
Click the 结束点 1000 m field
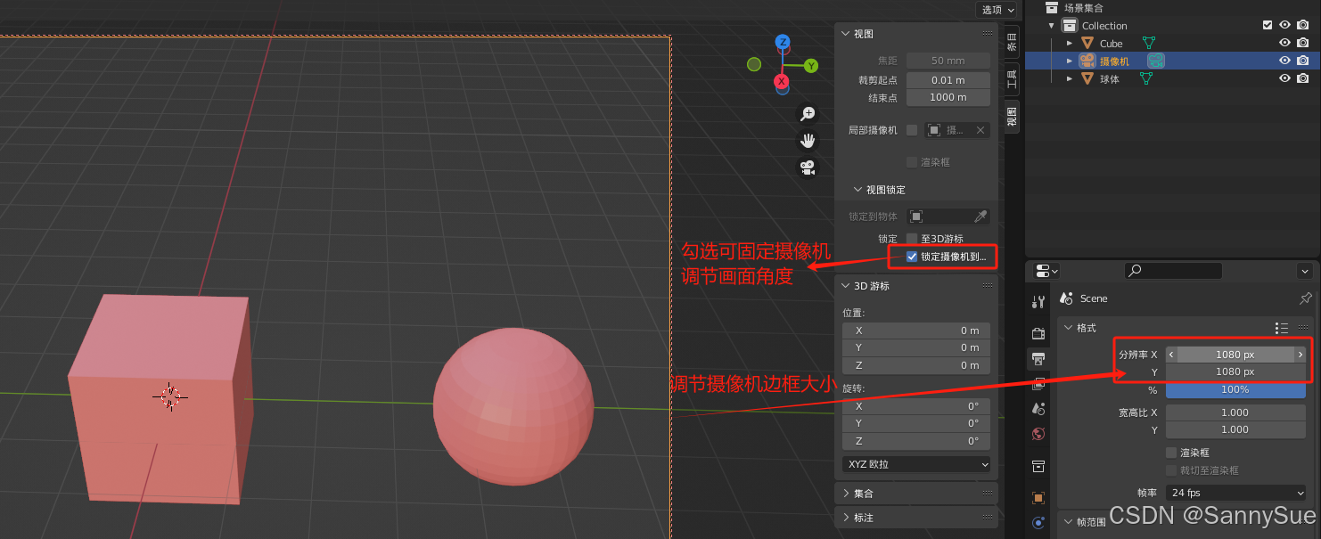click(948, 97)
